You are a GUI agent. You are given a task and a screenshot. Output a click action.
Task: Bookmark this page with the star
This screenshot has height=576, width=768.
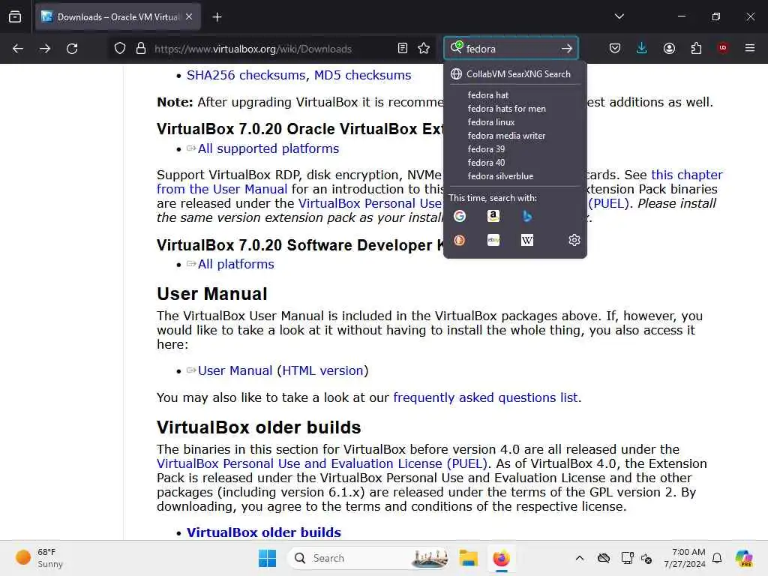click(x=424, y=49)
